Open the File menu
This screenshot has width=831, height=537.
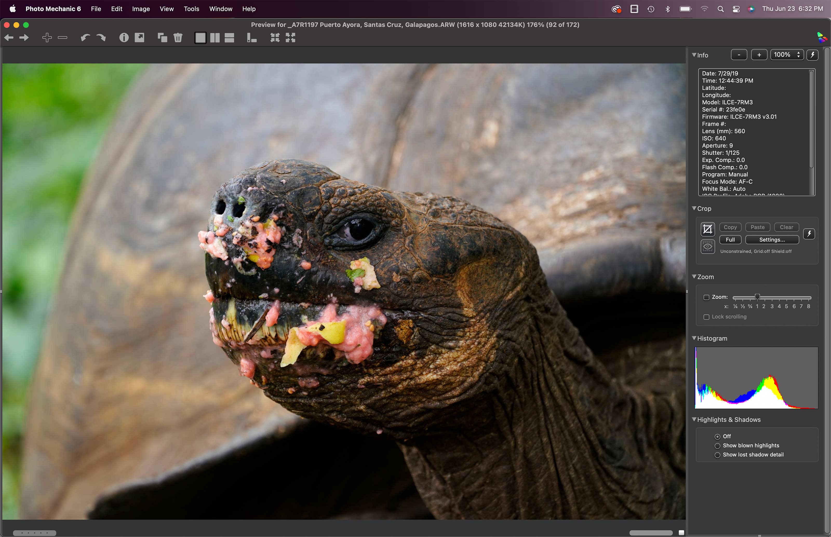pyautogui.click(x=96, y=9)
